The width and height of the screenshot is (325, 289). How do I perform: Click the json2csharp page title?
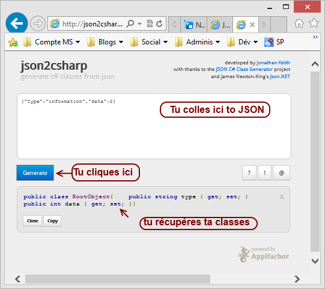point(54,65)
